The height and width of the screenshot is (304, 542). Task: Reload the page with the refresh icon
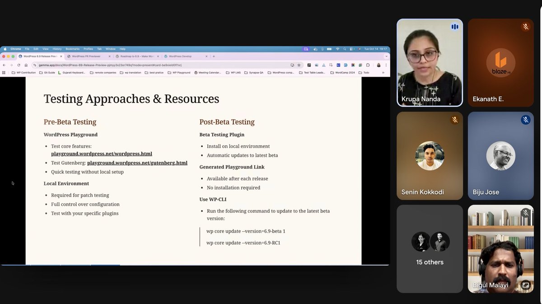click(x=19, y=65)
